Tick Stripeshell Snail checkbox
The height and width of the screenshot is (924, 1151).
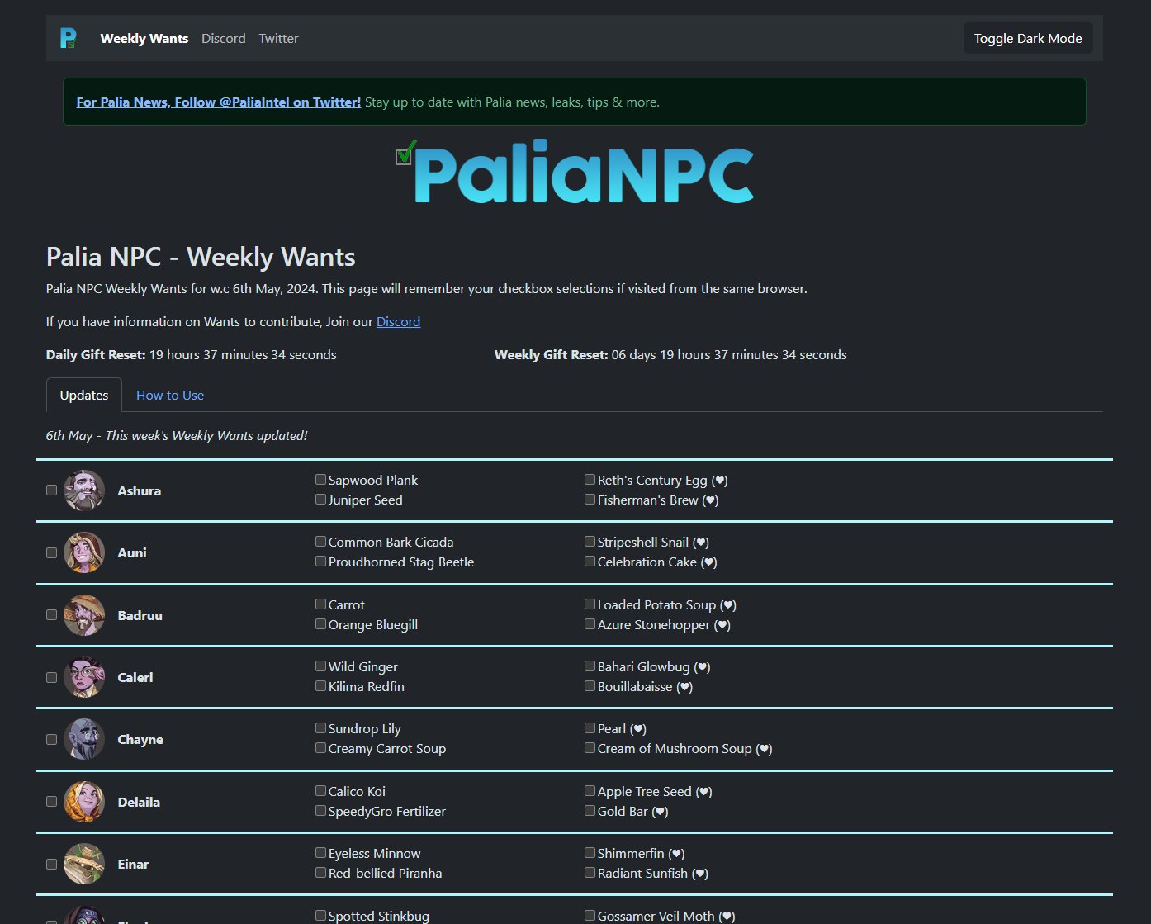point(590,541)
